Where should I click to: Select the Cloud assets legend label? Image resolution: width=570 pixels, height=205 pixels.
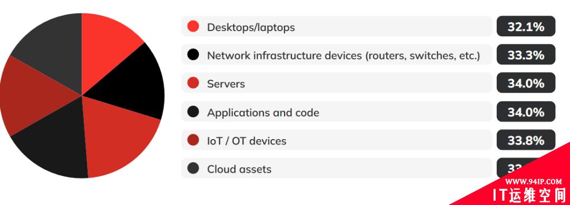click(x=239, y=169)
